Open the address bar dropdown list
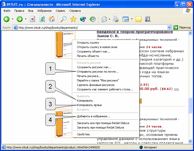Viewport: 194px width, 151px height. point(169,27)
